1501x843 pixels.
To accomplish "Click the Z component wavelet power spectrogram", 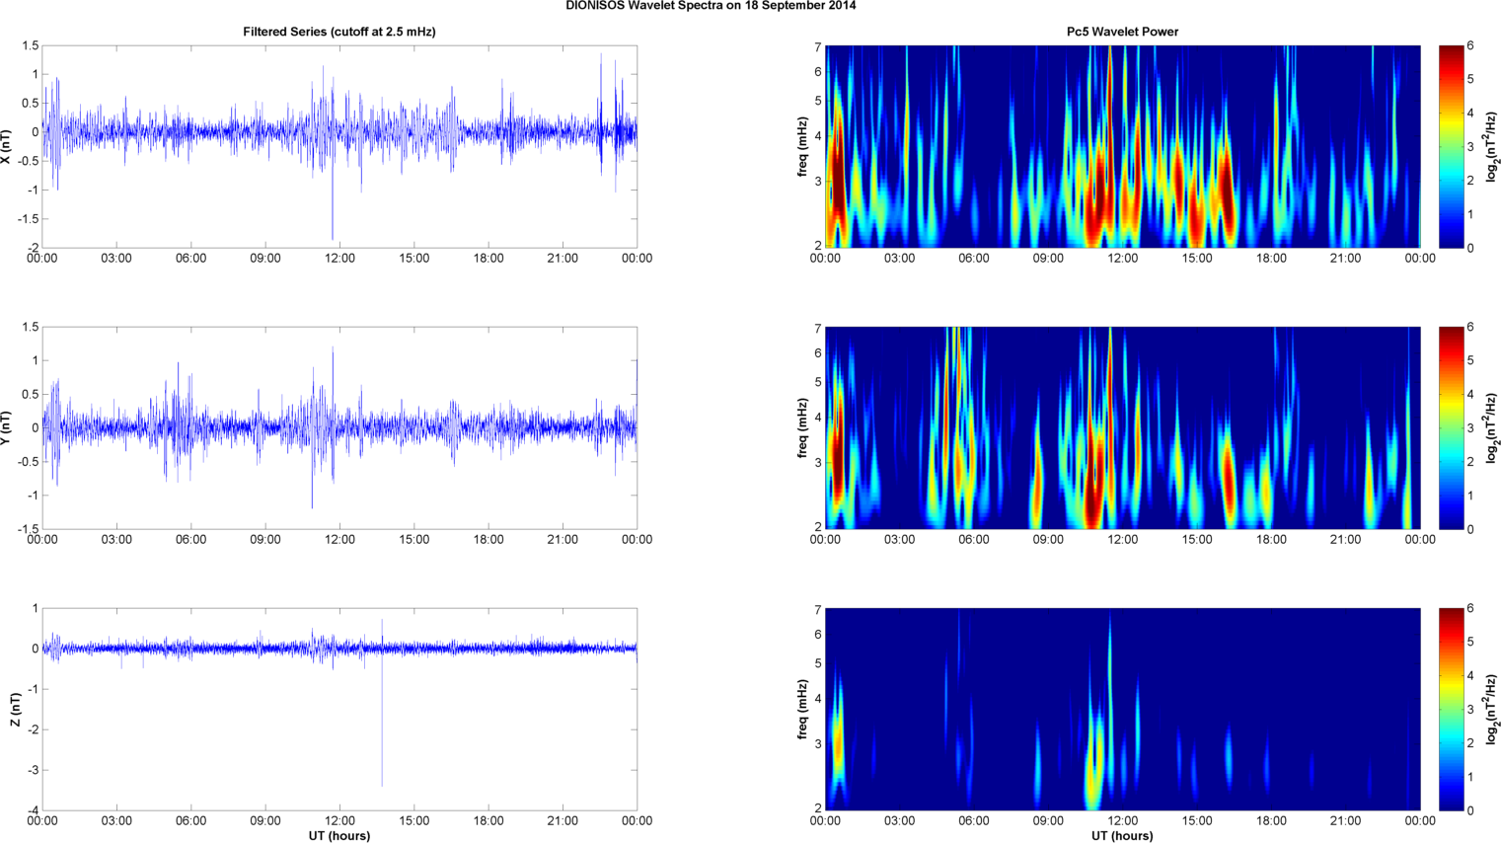I will [1122, 709].
